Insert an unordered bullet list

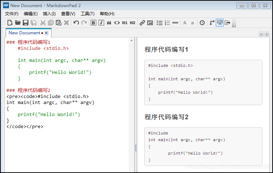[x=160, y=23]
